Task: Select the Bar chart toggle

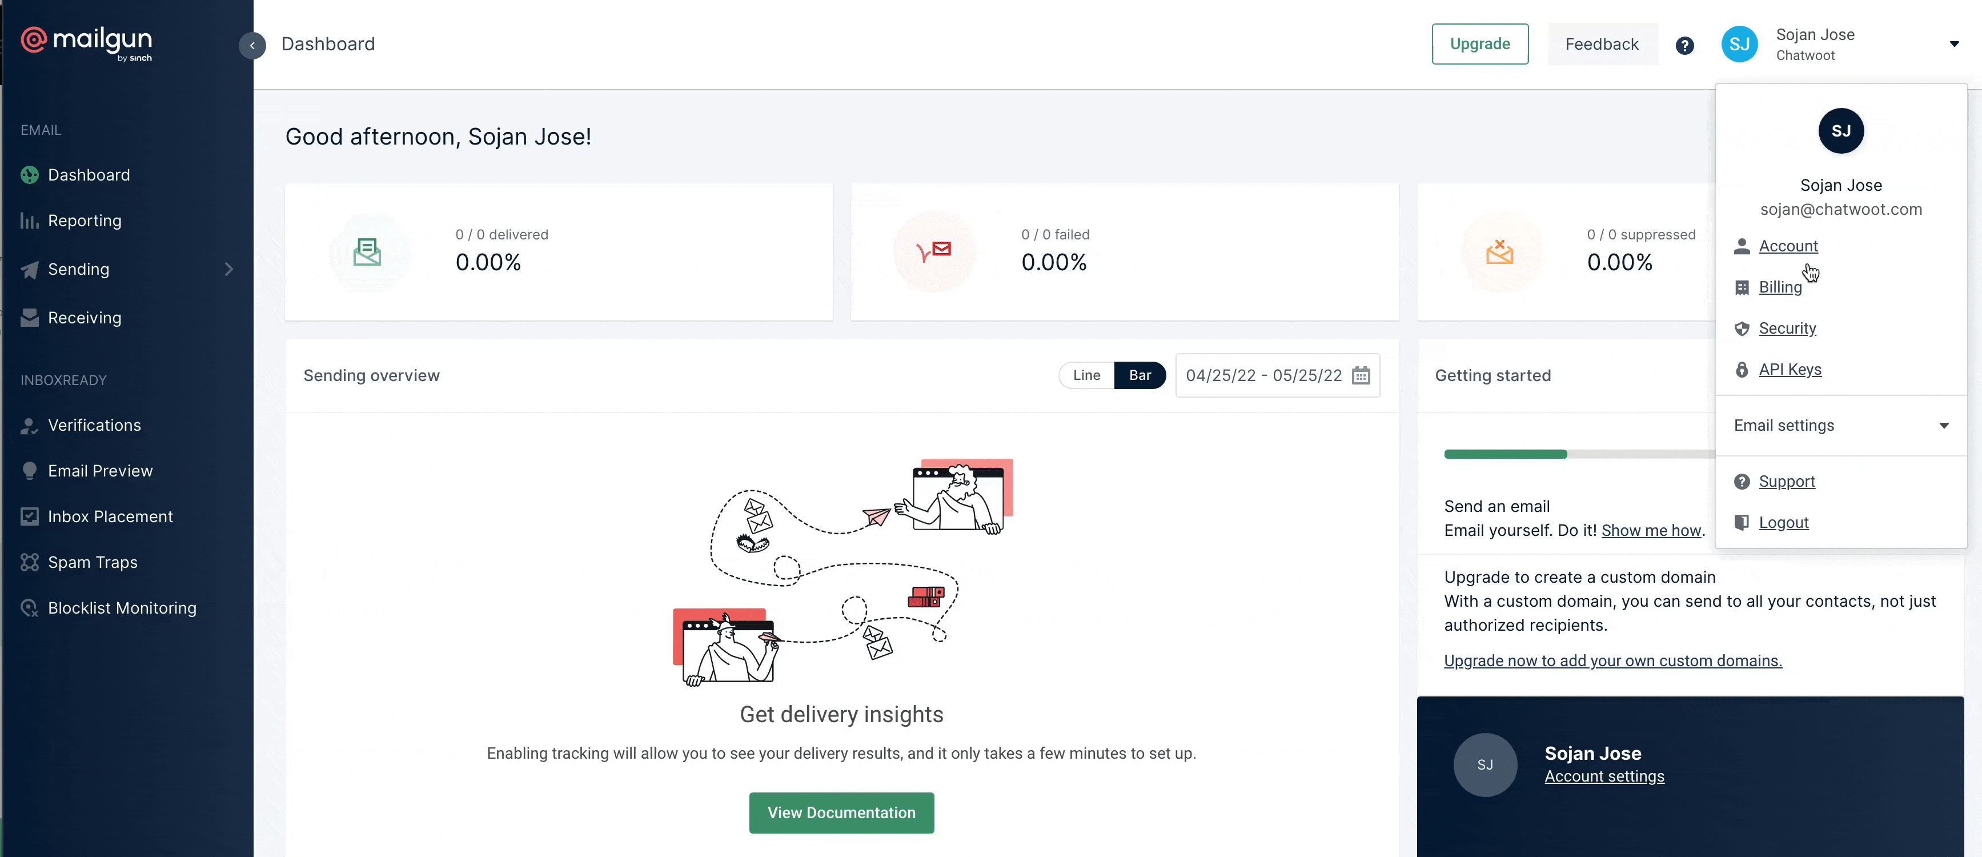Action: [x=1139, y=374]
